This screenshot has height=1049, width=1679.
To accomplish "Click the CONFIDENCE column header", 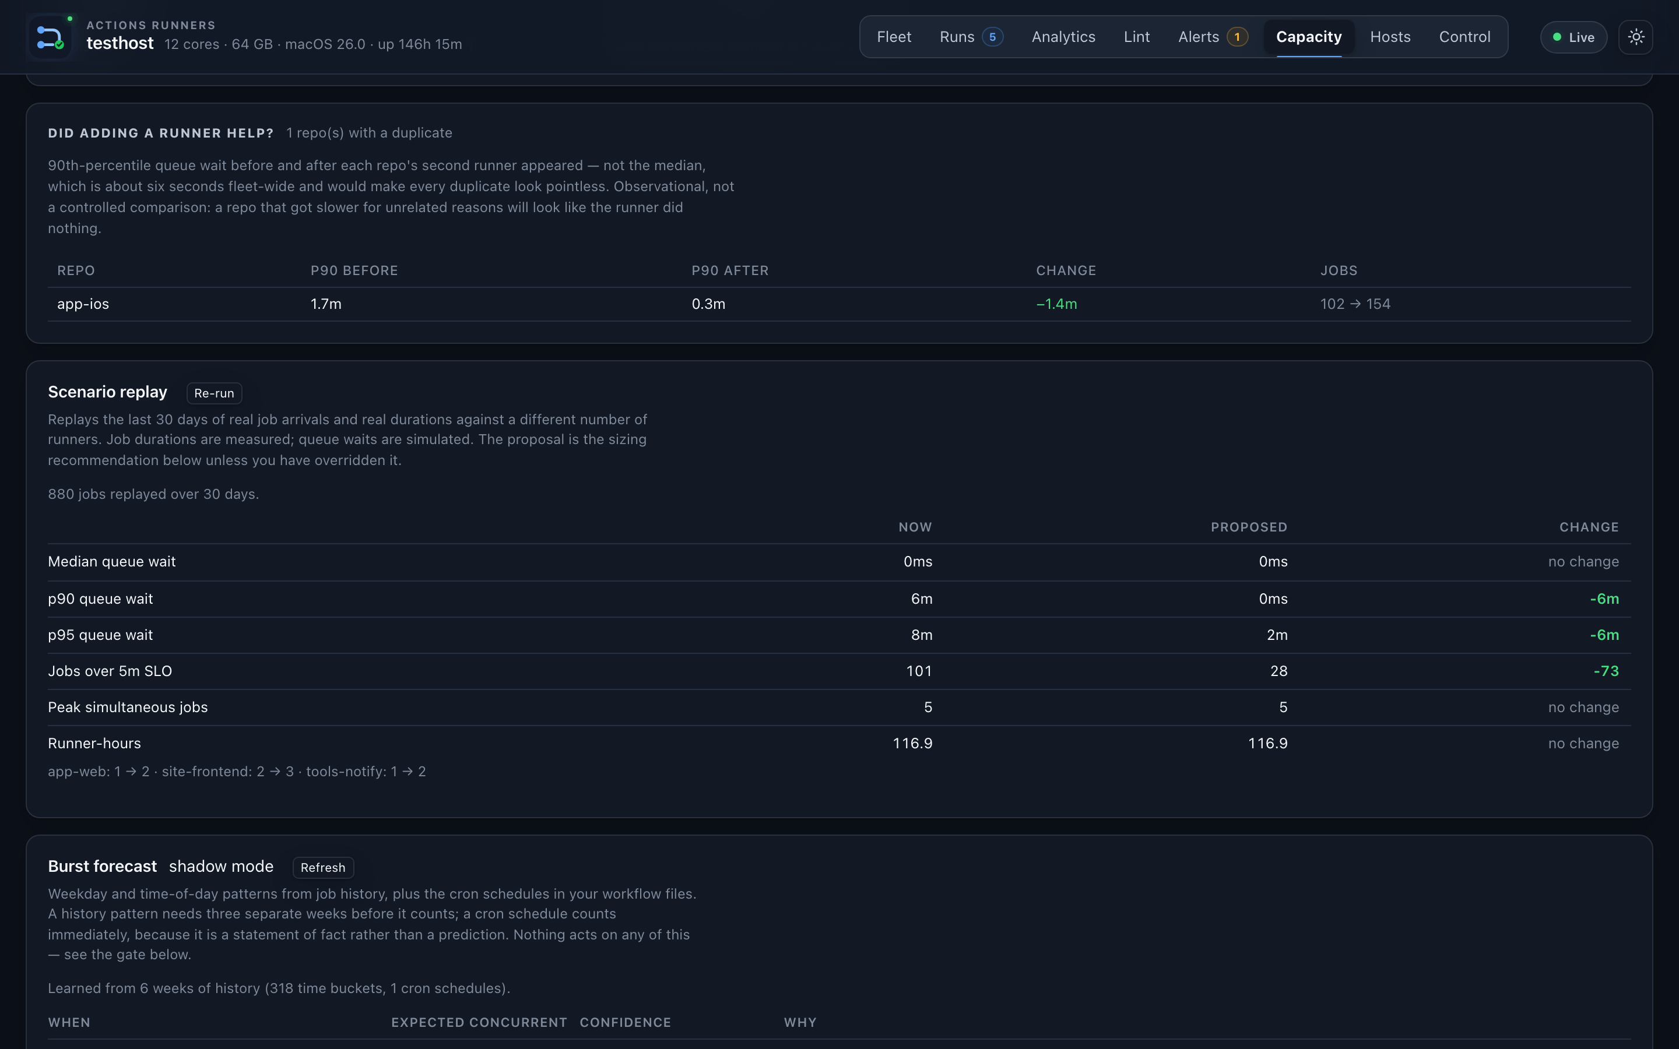I will (x=625, y=1023).
